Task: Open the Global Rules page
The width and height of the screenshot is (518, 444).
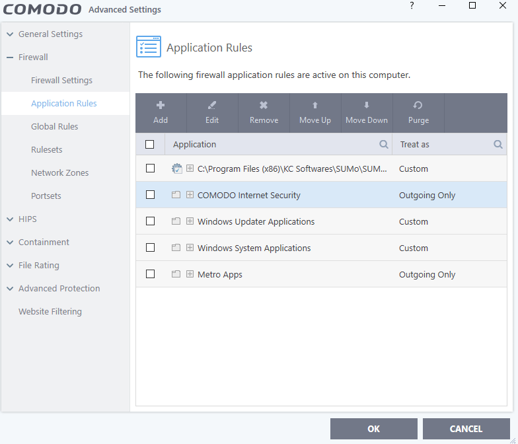Action: (x=54, y=126)
